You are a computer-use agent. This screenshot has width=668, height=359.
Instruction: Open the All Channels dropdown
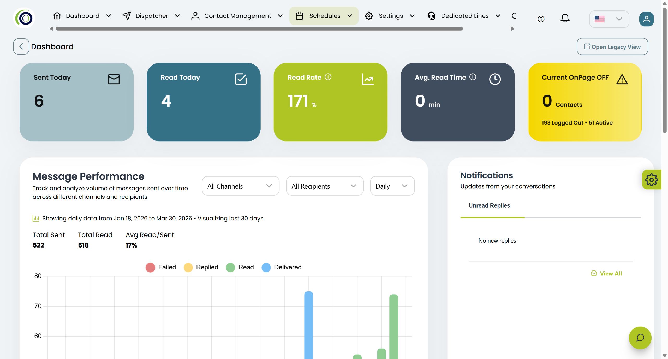pos(240,186)
